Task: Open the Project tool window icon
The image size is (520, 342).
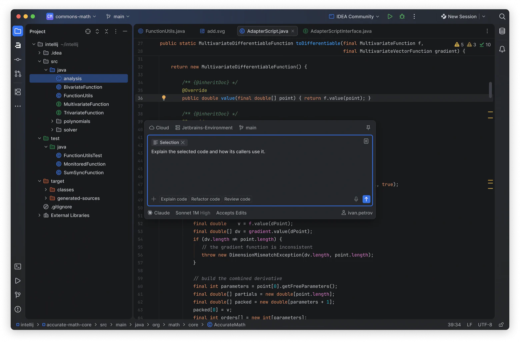Action: [x=18, y=31]
